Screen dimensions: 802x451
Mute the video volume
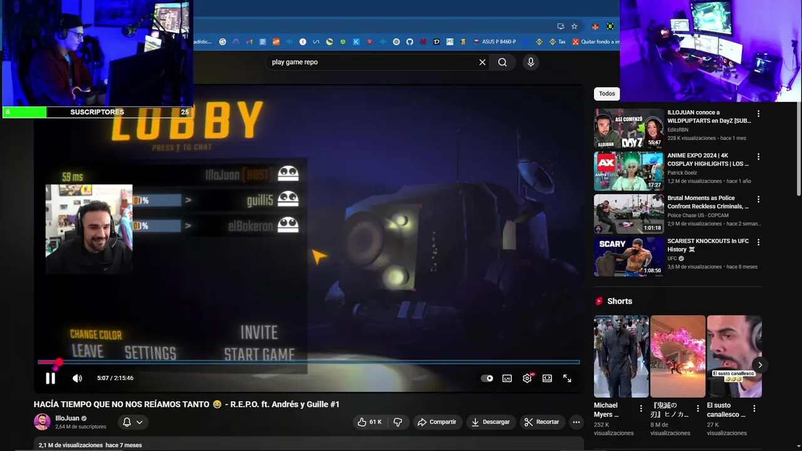pos(77,378)
